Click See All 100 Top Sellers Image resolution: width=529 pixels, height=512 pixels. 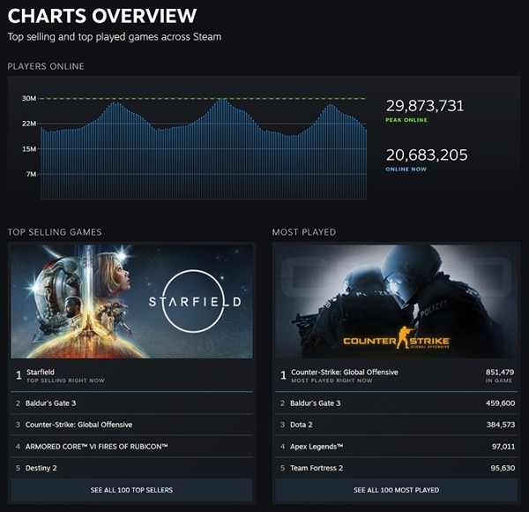(131, 489)
